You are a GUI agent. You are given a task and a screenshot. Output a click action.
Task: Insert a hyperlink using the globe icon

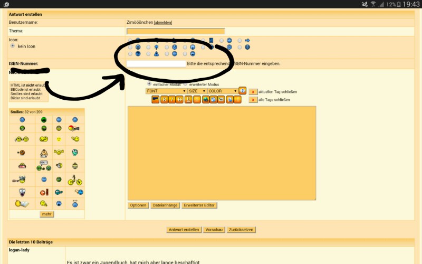tap(205, 99)
